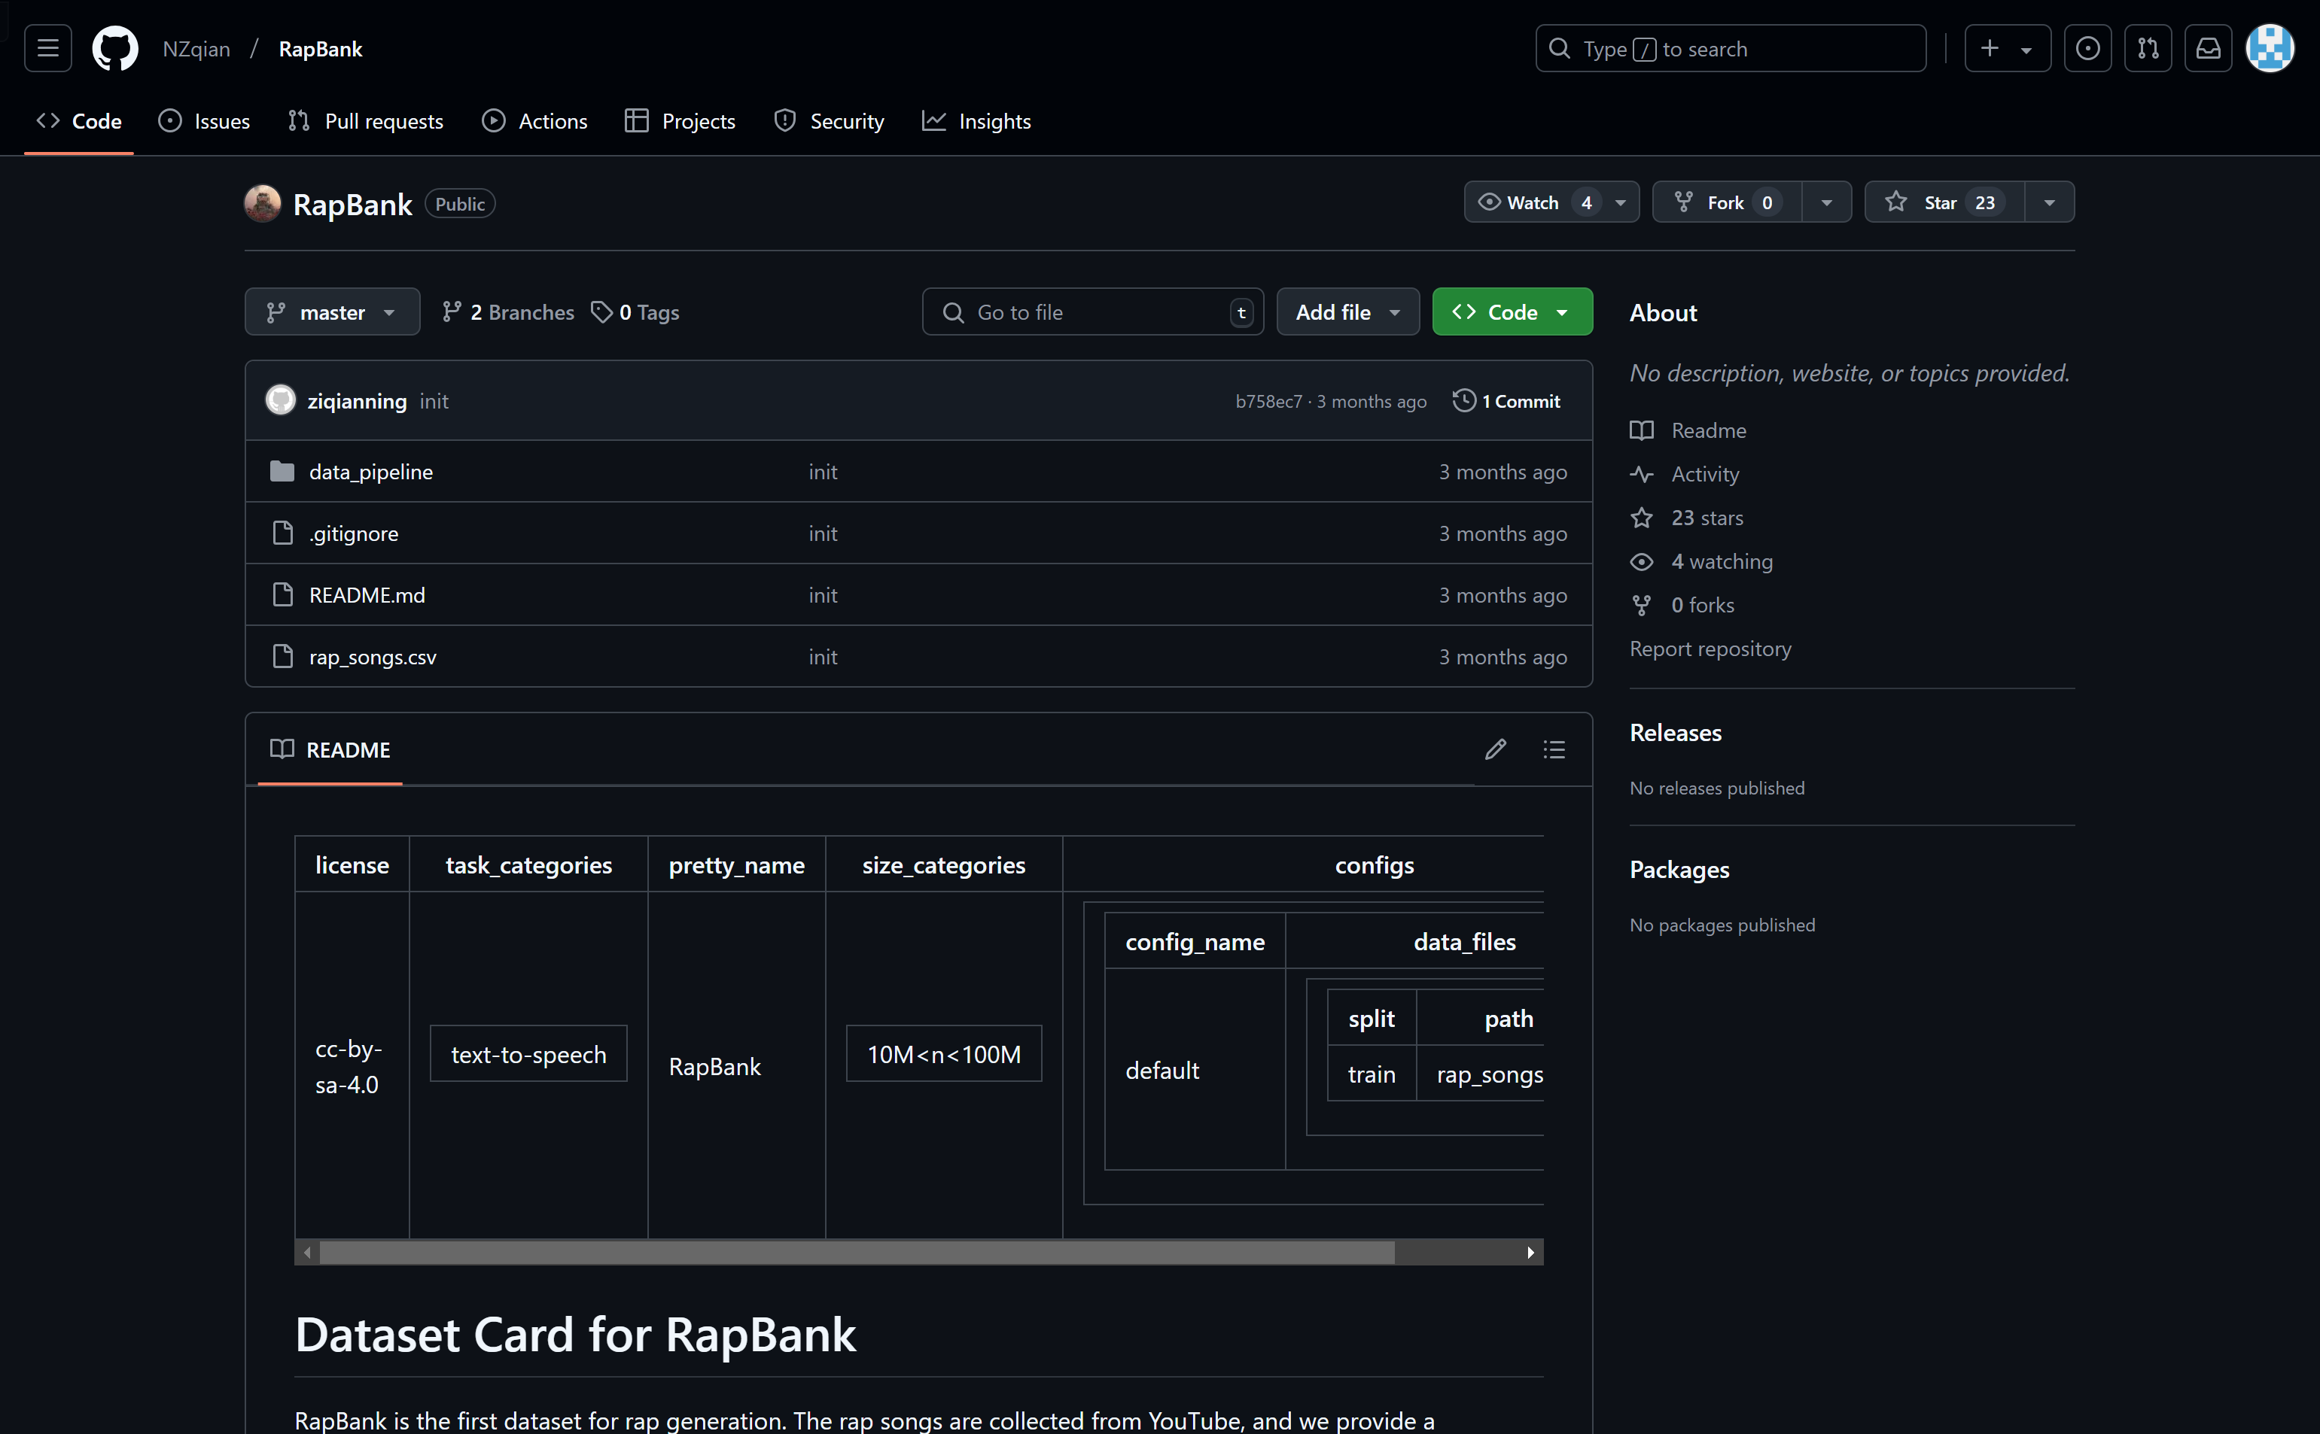
Task: Expand the create new dropdown caret
Action: tap(2026, 50)
